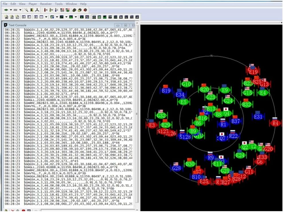Click the second aiding data icon with green base
Viewport: 283px width, 212px height.
click(68, 10)
